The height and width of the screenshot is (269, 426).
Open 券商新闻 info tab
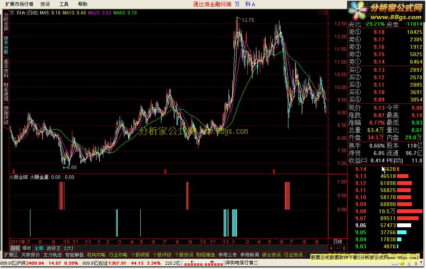249,255
